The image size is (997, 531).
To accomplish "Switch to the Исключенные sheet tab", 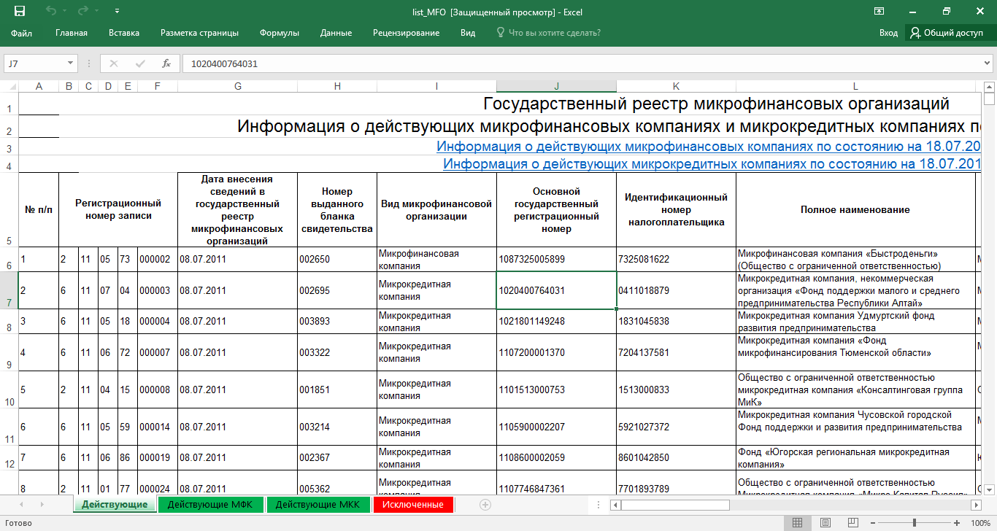I will pos(412,504).
